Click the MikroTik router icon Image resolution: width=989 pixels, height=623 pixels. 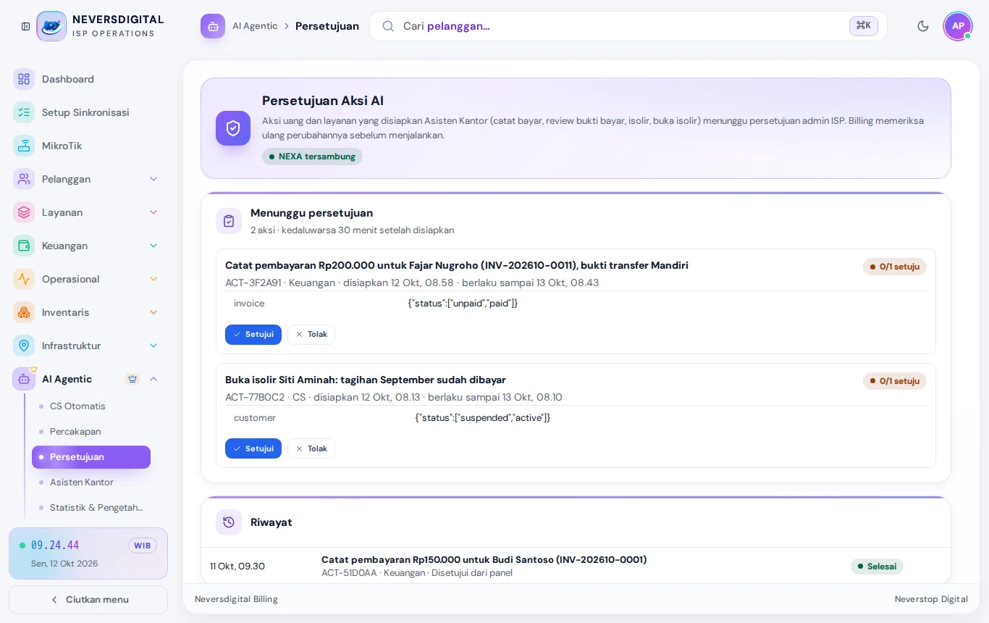click(x=24, y=146)
